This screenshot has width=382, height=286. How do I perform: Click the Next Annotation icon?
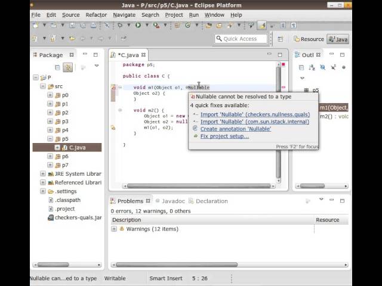(36, 38)
